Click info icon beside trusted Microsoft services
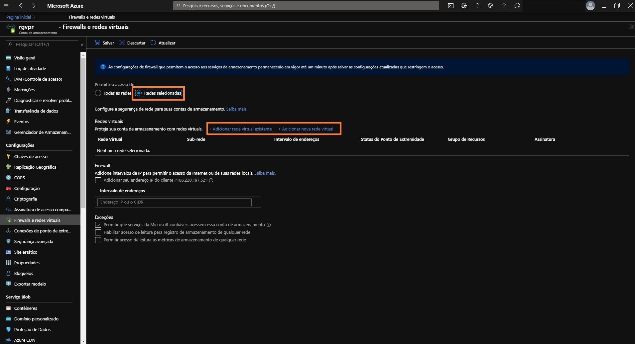Image resolution: width=635 pixels, height=344 pixels. [x=269, y=225]
